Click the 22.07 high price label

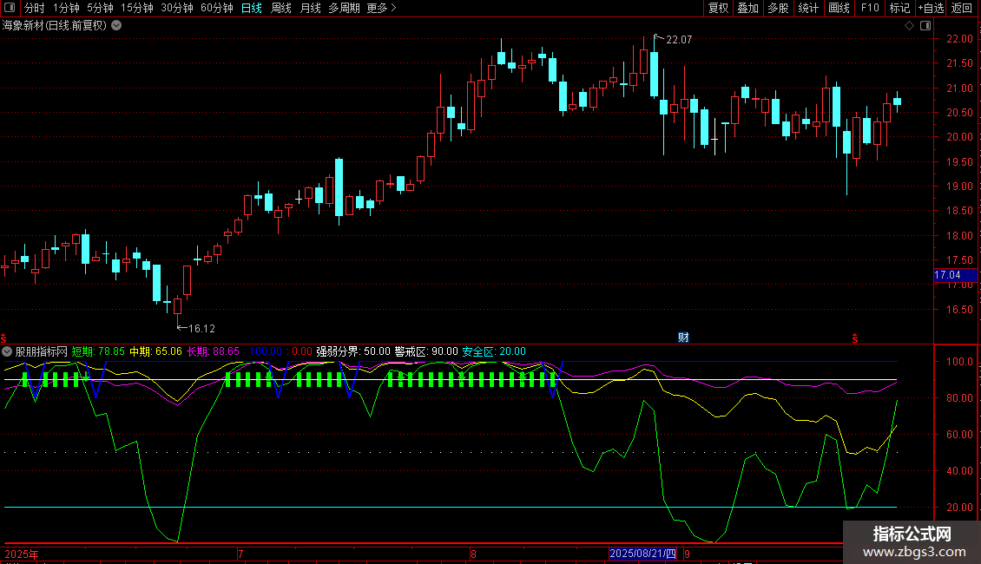[x=679, y=39]
